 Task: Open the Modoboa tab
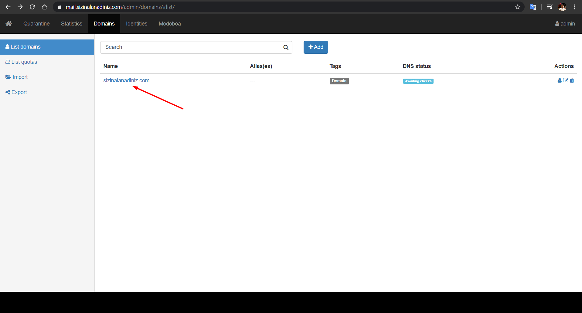tap(170, 24)
